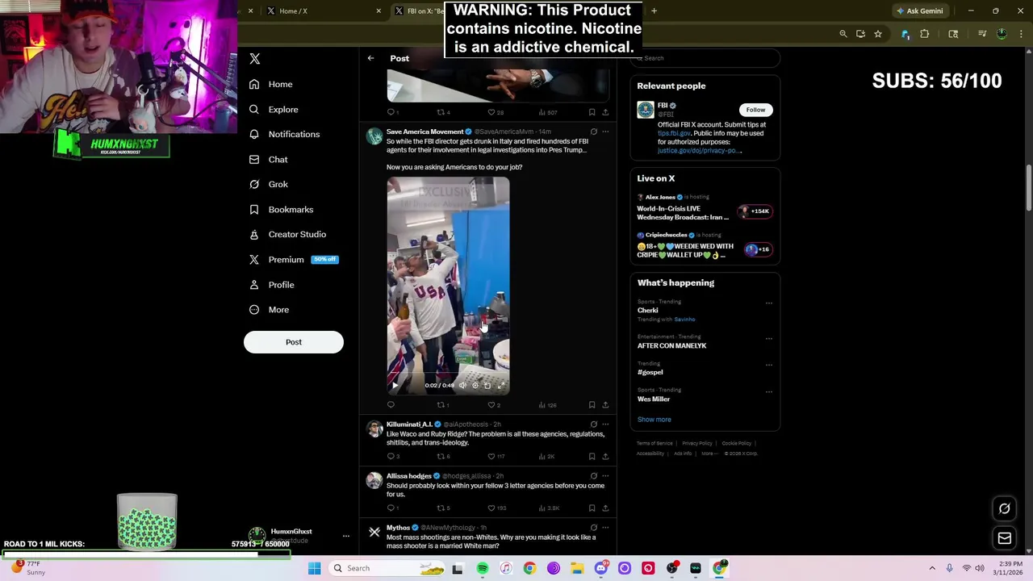The height and width of the screenshot is (581, 1033).
Task: Open video settings gear icon
Action: pyautogui.click(x=475, y=385)
